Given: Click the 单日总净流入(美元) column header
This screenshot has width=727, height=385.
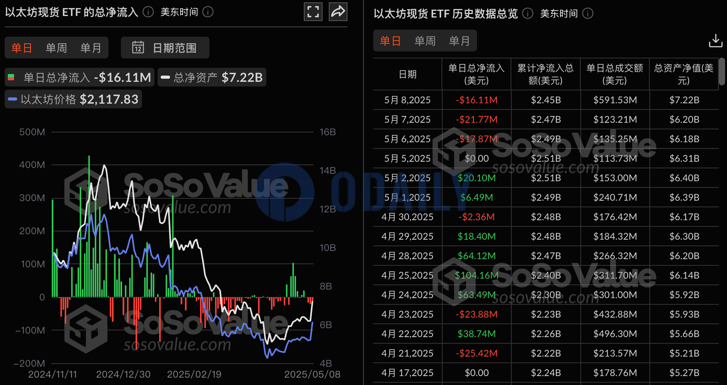Looking at the screenshot, I should click(476, 74).
